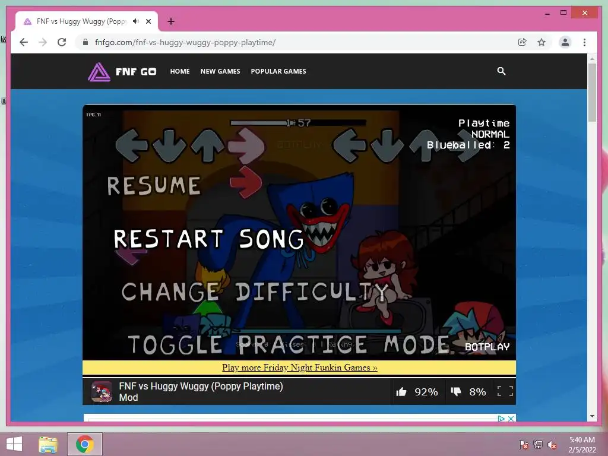
Task: Open the Windows Start button
Action: point(14,444)
